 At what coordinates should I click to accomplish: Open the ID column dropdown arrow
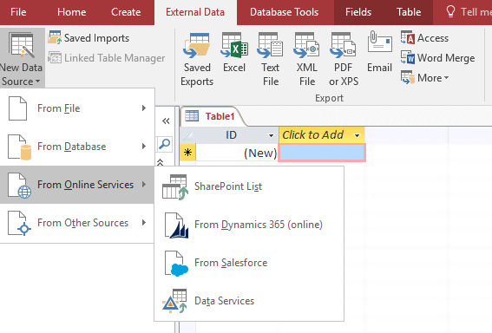[x=271, y=135]
